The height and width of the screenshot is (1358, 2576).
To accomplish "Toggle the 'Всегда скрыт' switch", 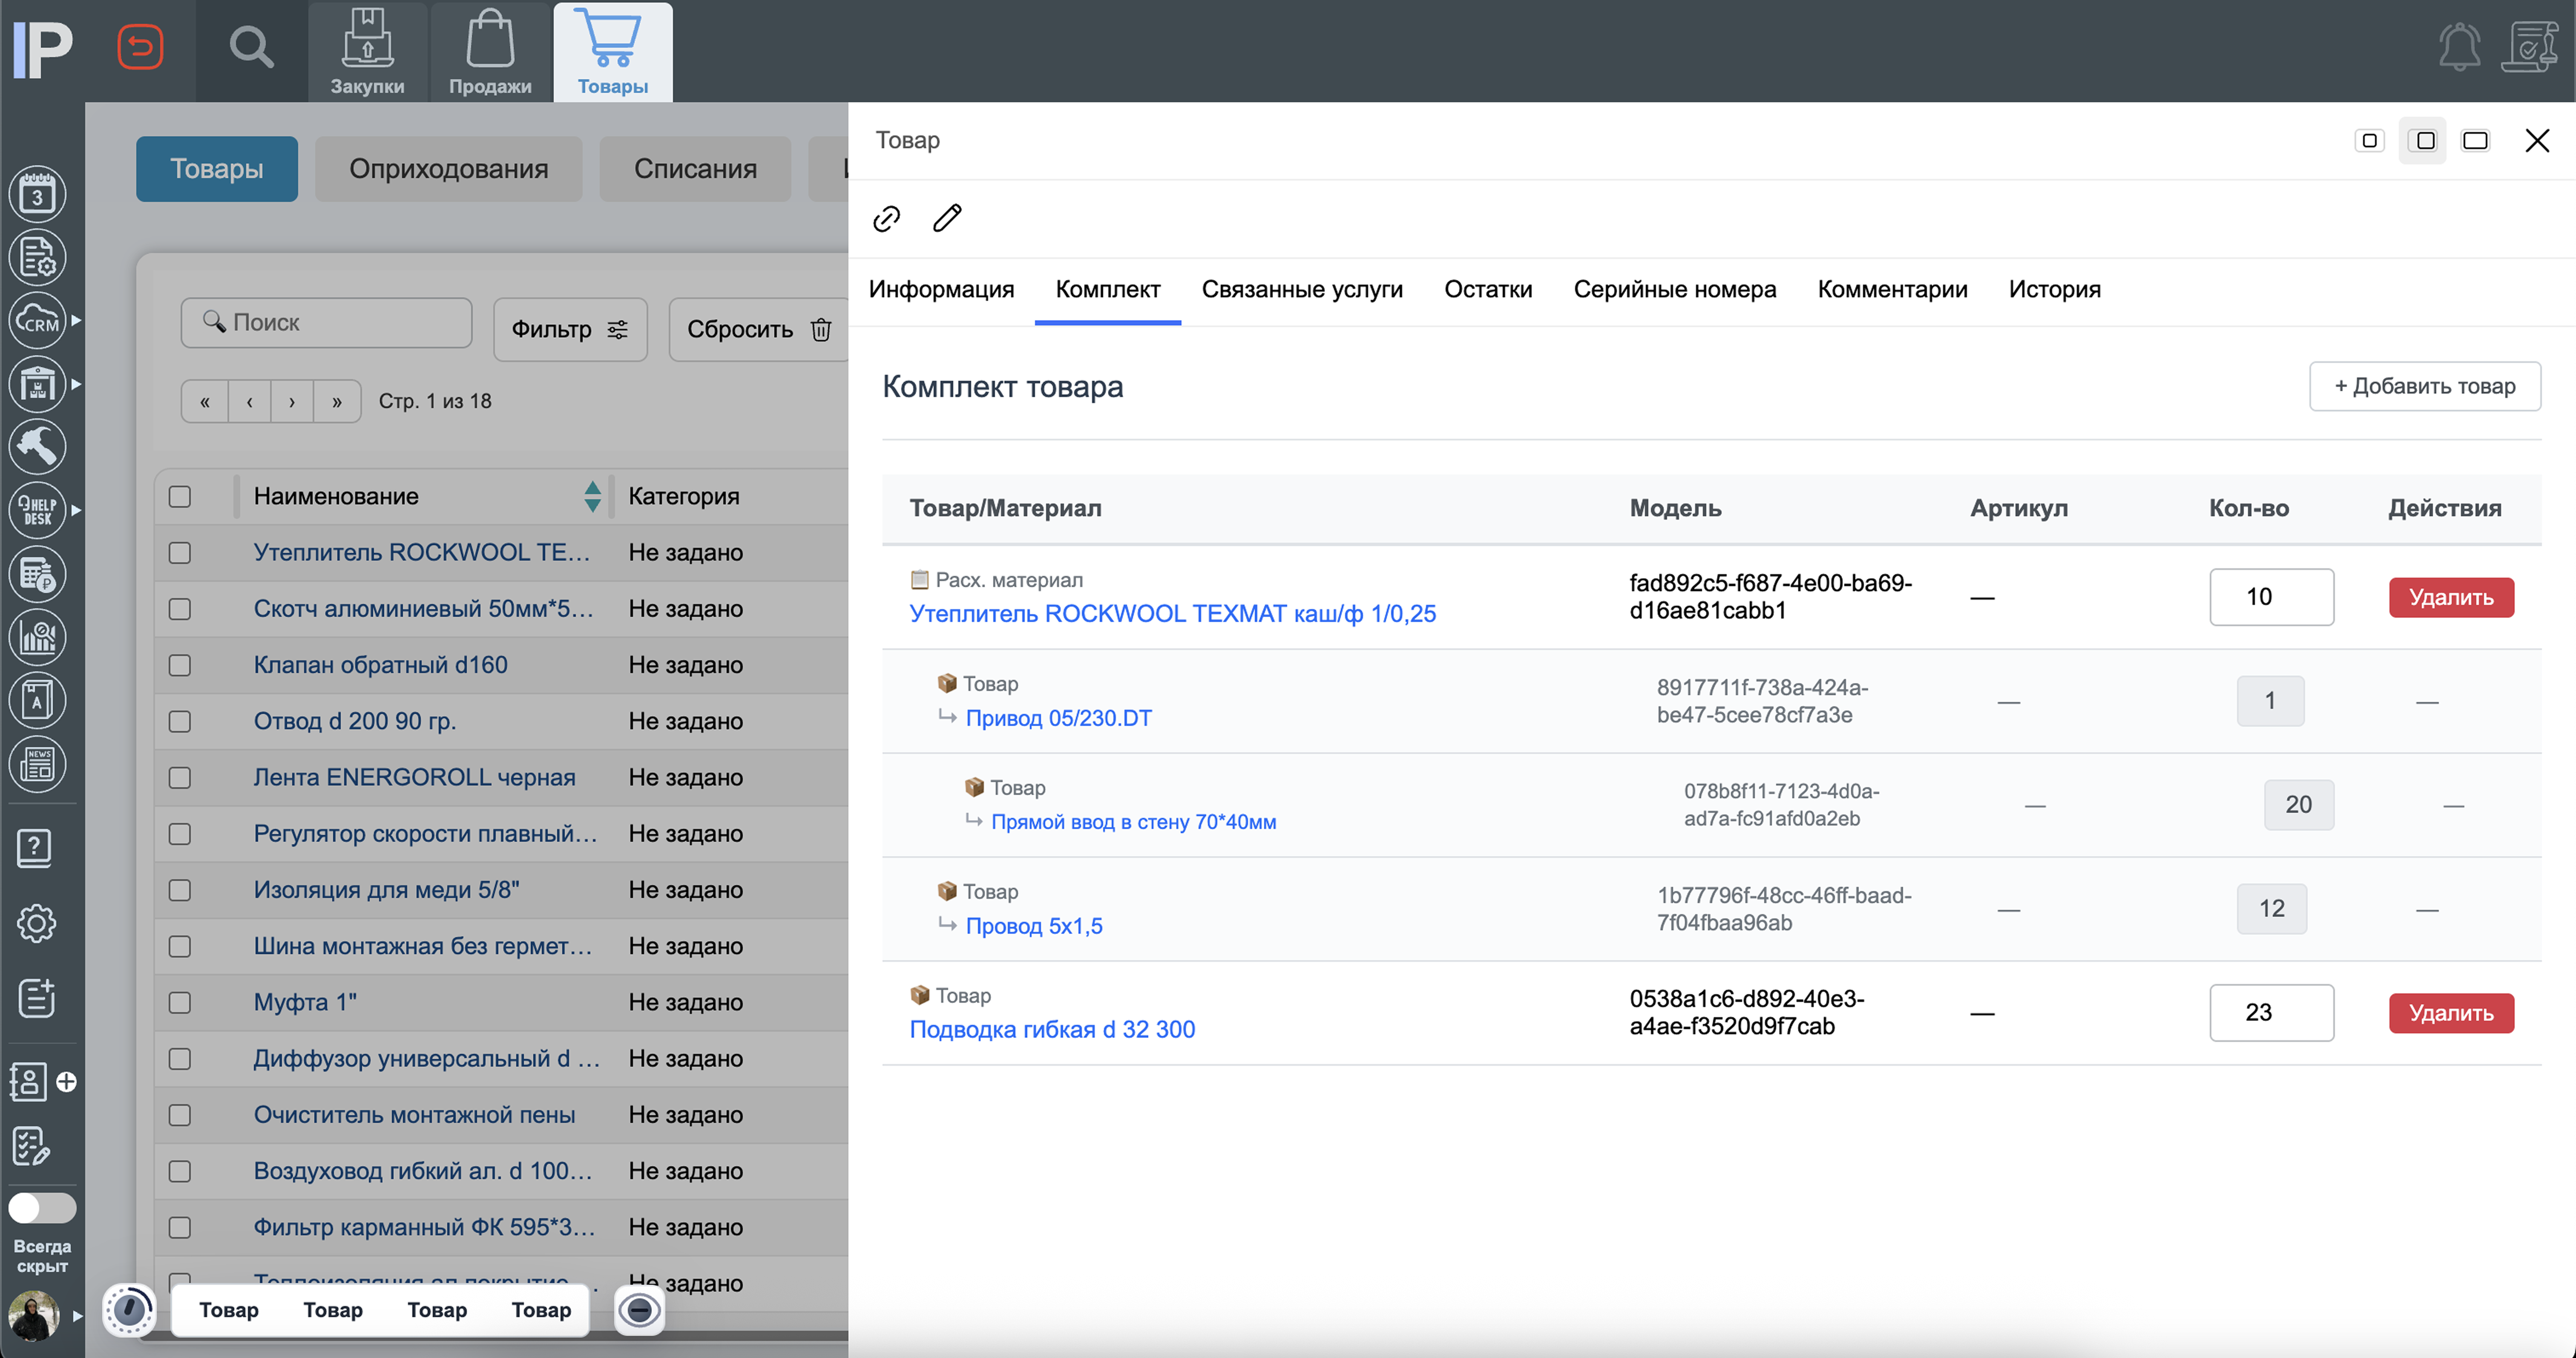I will [x=42, y=1207].
